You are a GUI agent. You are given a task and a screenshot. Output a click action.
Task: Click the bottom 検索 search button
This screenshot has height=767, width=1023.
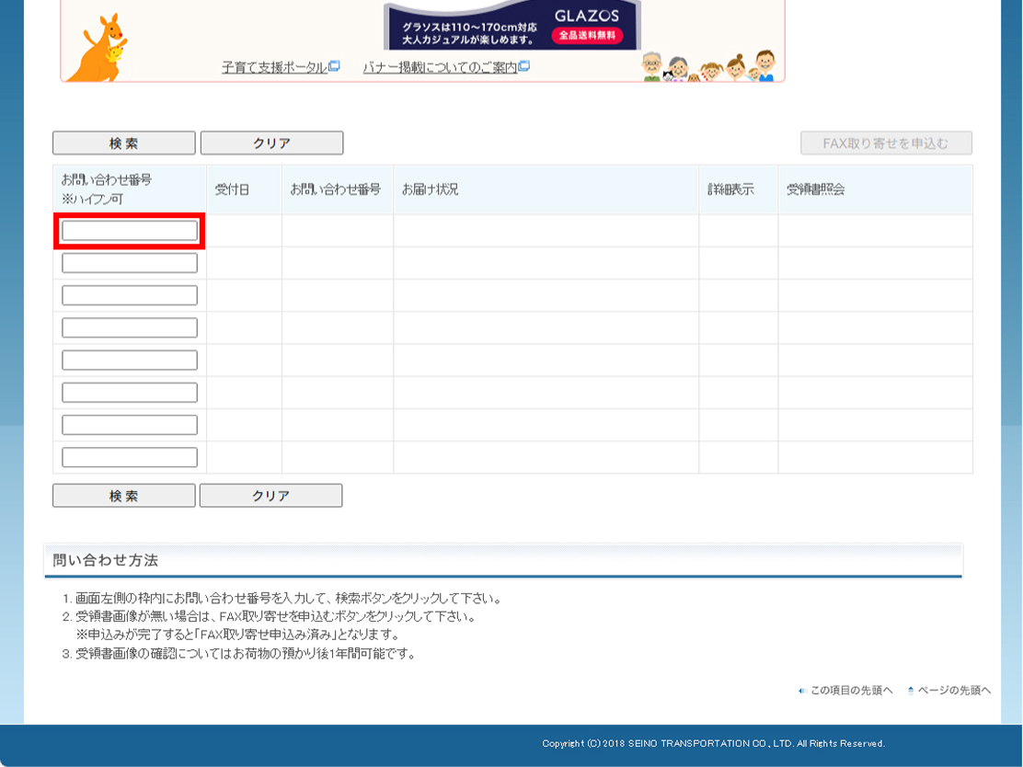point(124,496)
